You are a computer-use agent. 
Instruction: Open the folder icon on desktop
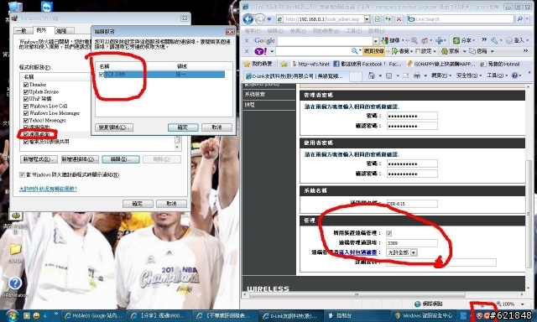pyautogui.click(x=15, y=249)
